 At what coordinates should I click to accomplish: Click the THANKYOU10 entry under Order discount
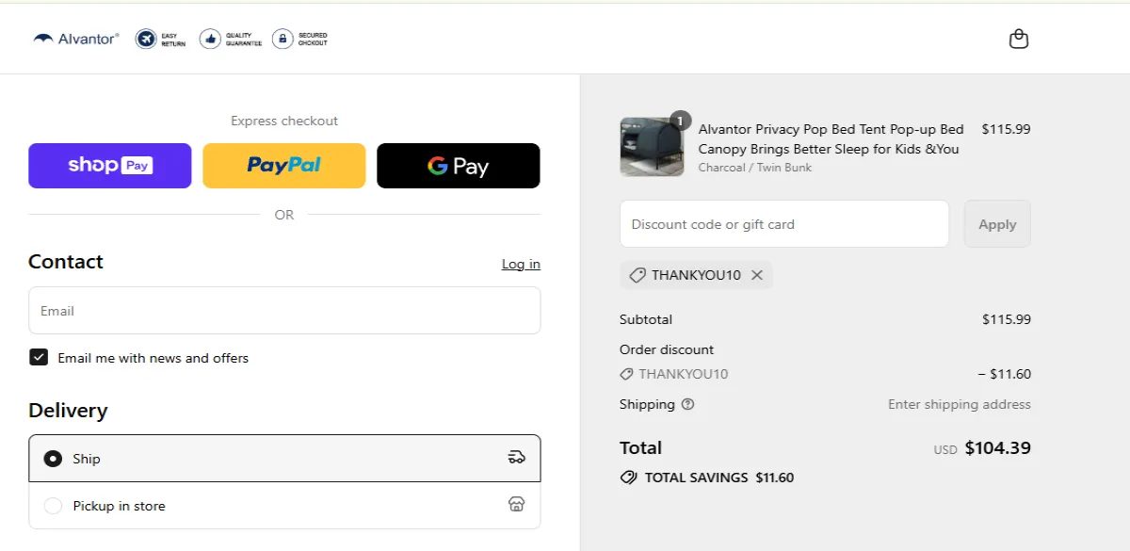[x=673, y=374]
